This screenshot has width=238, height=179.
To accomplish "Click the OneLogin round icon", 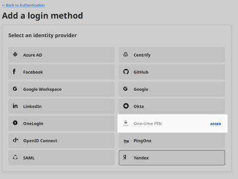I will 15,123.
